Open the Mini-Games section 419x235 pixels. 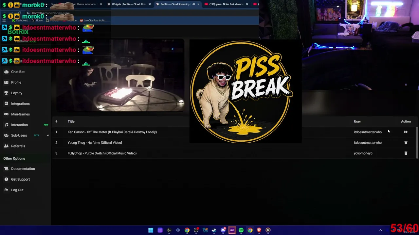20,114
